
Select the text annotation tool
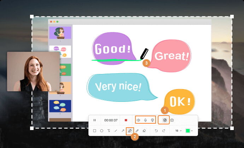click(109, 131)
